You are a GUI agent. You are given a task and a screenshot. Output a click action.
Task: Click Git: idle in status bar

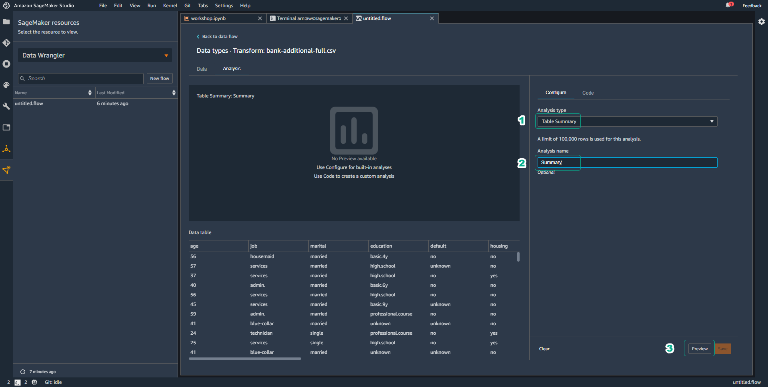[x=53, y=382]
